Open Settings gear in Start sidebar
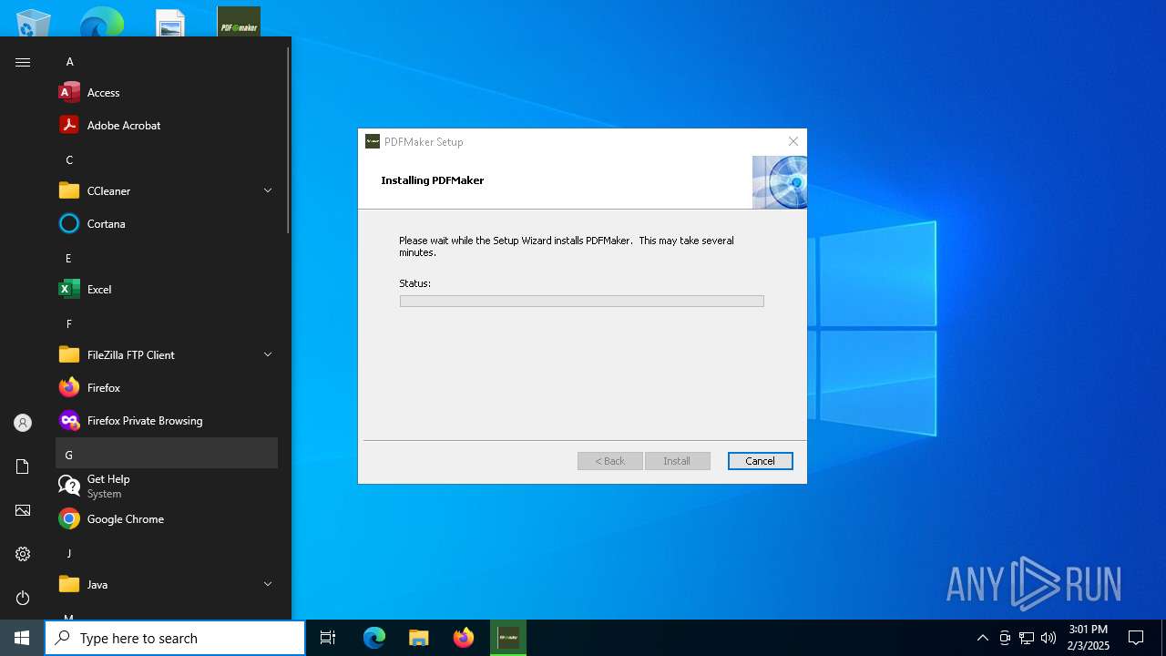The image size is (1166, 656). tap(23, 554)
